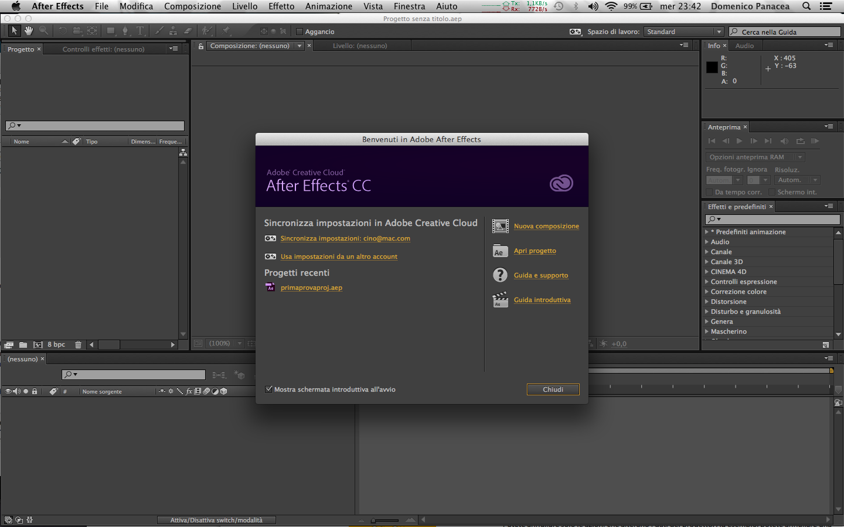Open the Guida e supporto link
This screenshot has width=844, height=527.
coord(541,275)
